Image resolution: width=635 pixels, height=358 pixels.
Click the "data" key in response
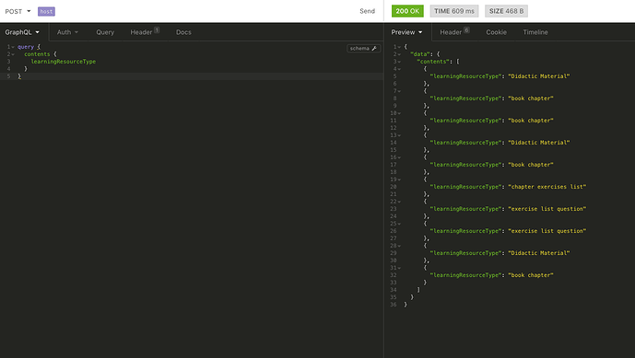pos(419,54)
